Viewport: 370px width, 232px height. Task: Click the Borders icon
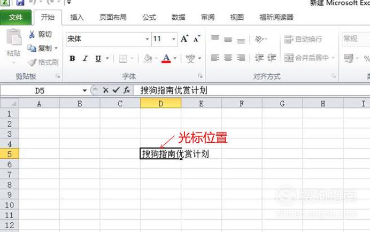pos(123,58)
